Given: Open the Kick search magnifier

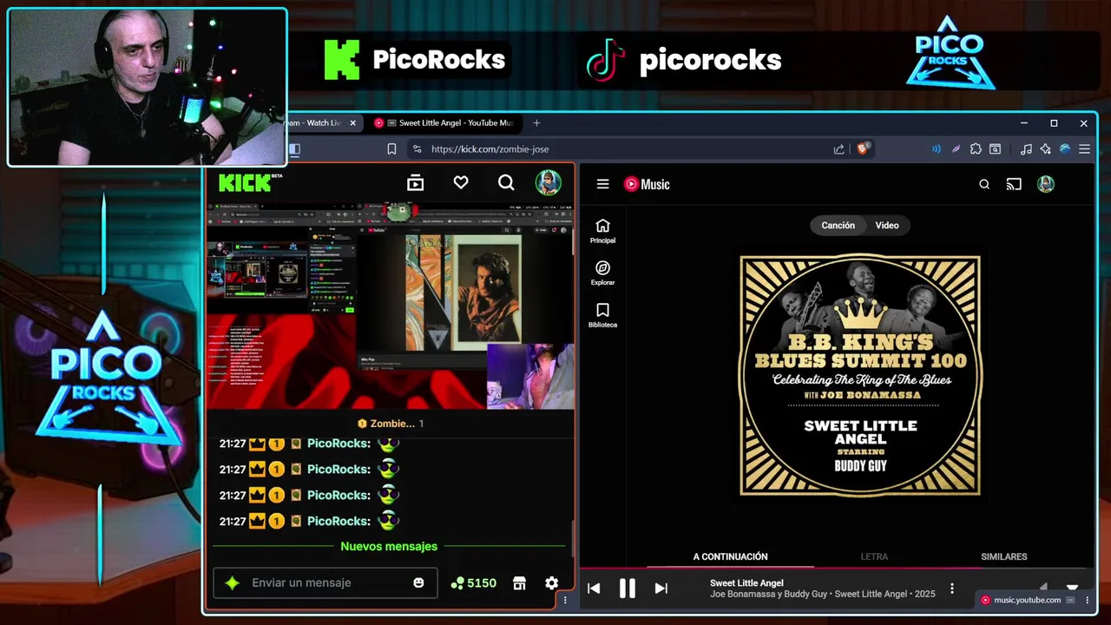Looking at the screenshot, I should tap(506, 182).
